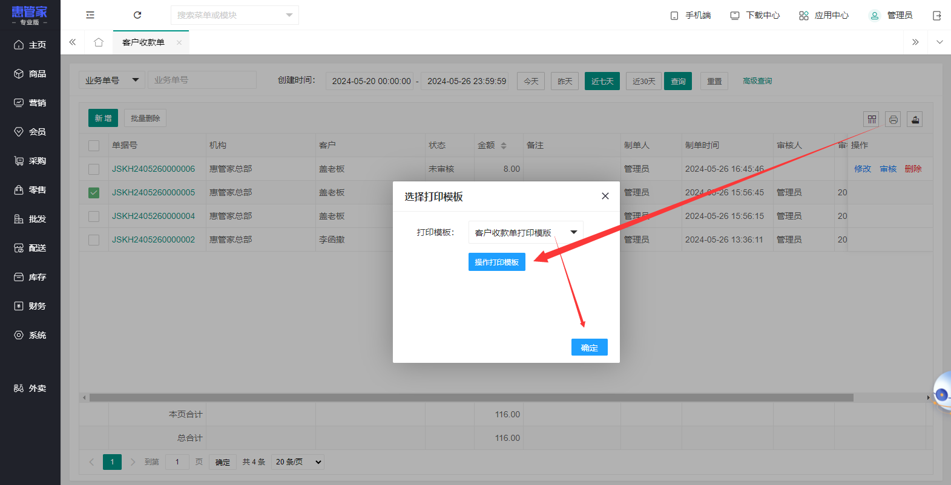Open 会员 module in sidebar
The image size is (951, 485).
click(x=30, y=132)
